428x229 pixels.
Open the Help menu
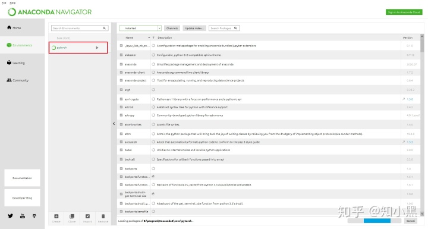[x=12, y=3]
